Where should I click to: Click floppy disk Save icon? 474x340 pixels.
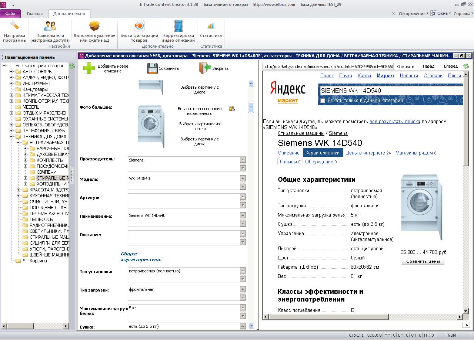pyautogui.click(x=153, y=68)
